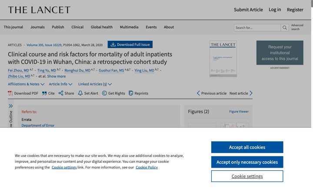Click the search magnifier icon
This screenshot has height=195, width=313.
pyautogui.click(x=285, y=28)
